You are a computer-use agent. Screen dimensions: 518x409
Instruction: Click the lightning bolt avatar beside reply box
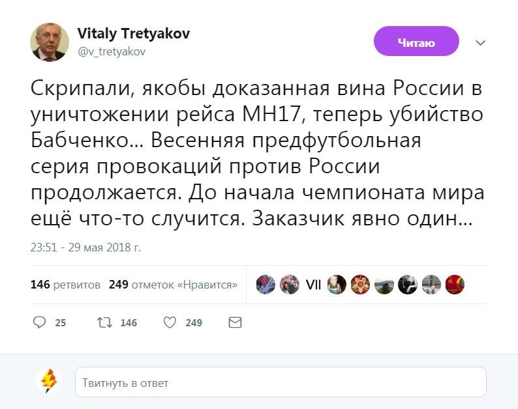(50, 382)
